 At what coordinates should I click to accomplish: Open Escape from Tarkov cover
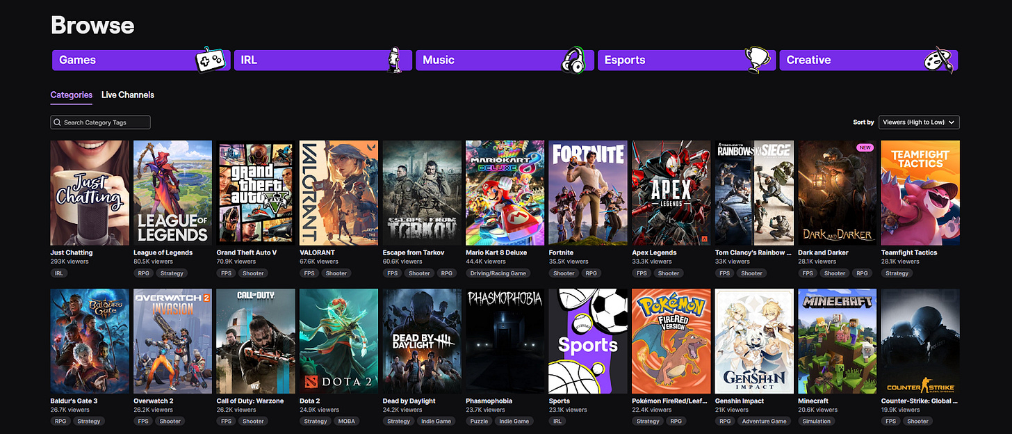(x=422, y=193)
